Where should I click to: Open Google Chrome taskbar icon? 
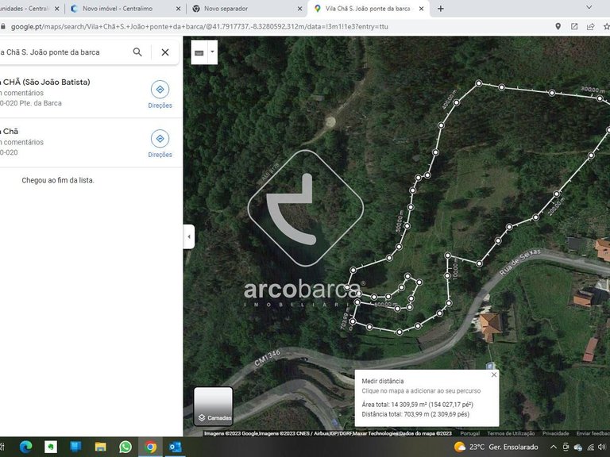[x=151, y=447]
